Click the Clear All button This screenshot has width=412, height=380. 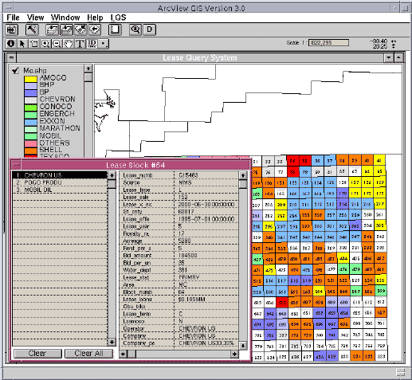coord(88,354)
